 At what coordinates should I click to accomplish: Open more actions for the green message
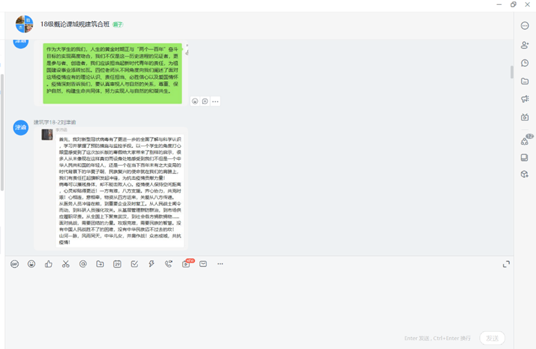(x=215, y=102)
